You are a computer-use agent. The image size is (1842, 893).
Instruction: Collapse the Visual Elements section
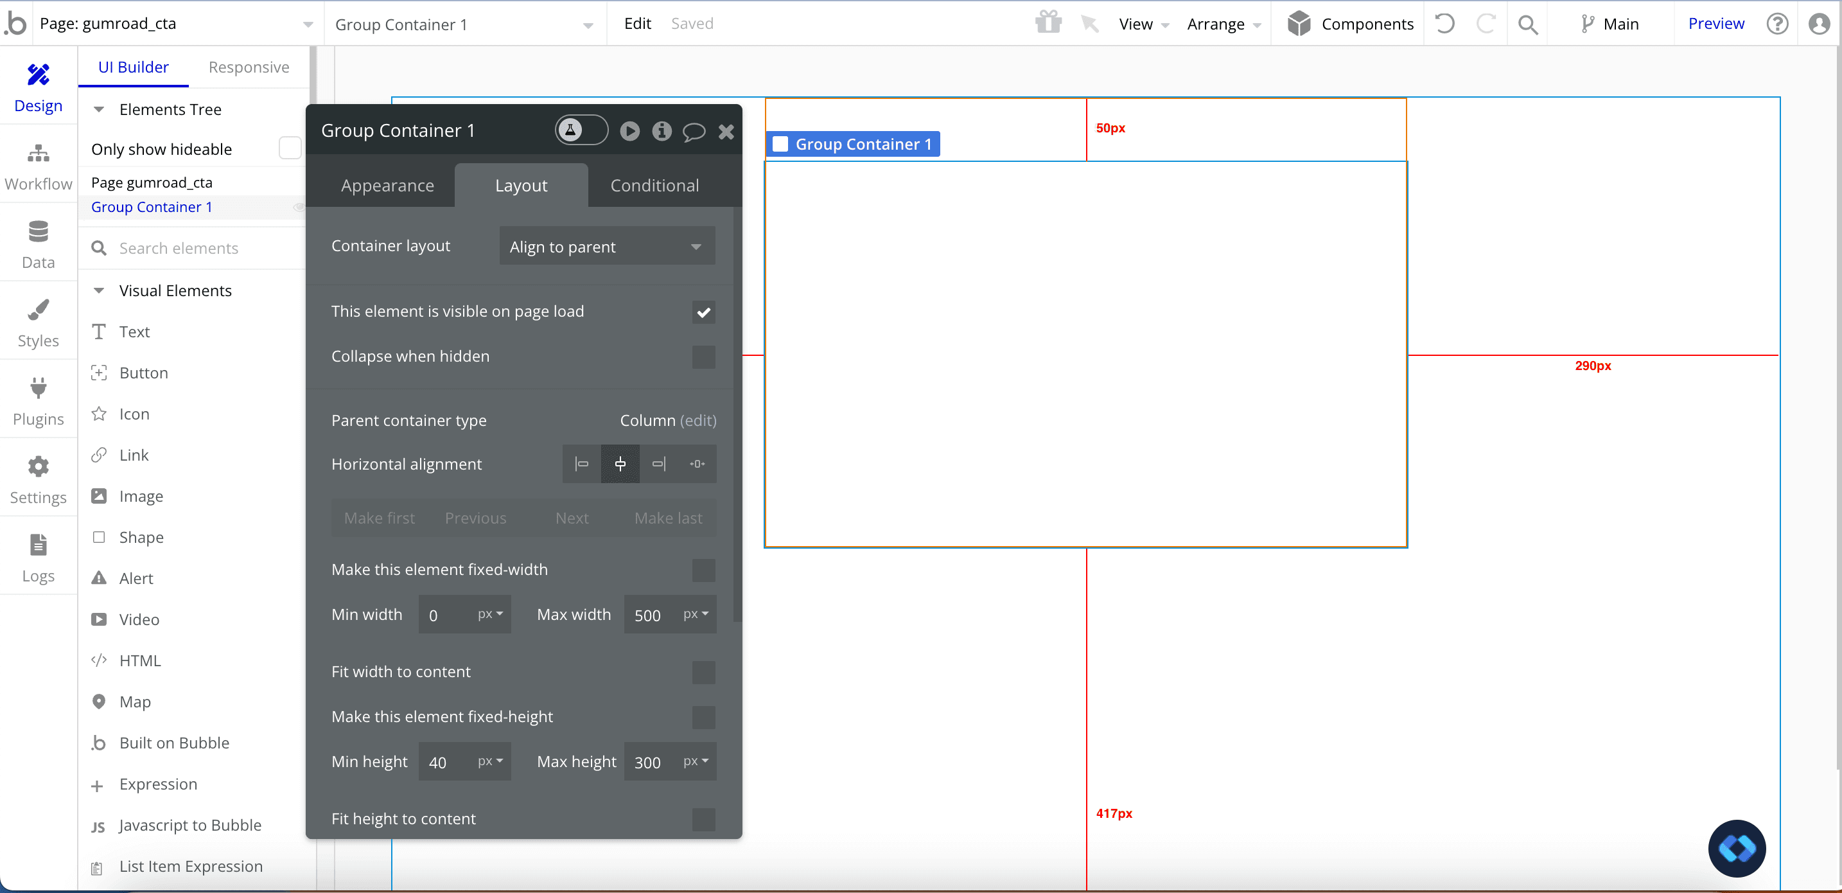[x=100, y=290]
